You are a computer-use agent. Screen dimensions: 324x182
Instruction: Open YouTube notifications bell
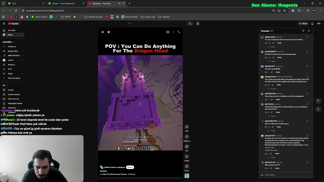point(312,24)
